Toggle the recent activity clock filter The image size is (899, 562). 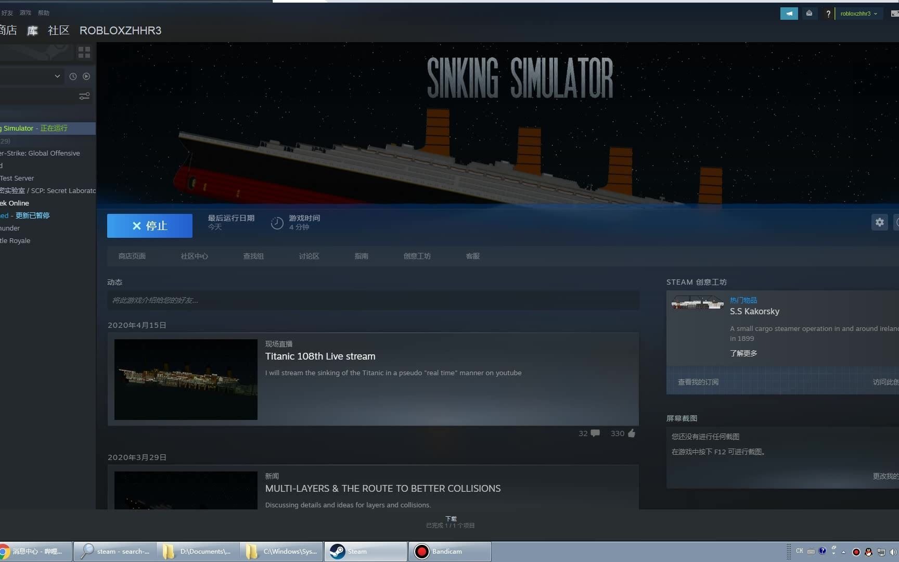pos(73,76)
